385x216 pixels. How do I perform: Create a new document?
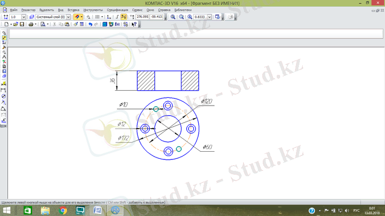[x=6, y=24]
